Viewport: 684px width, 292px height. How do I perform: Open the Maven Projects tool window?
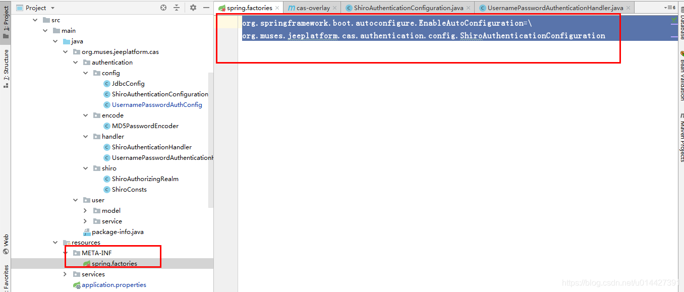[x=681, y=137]
